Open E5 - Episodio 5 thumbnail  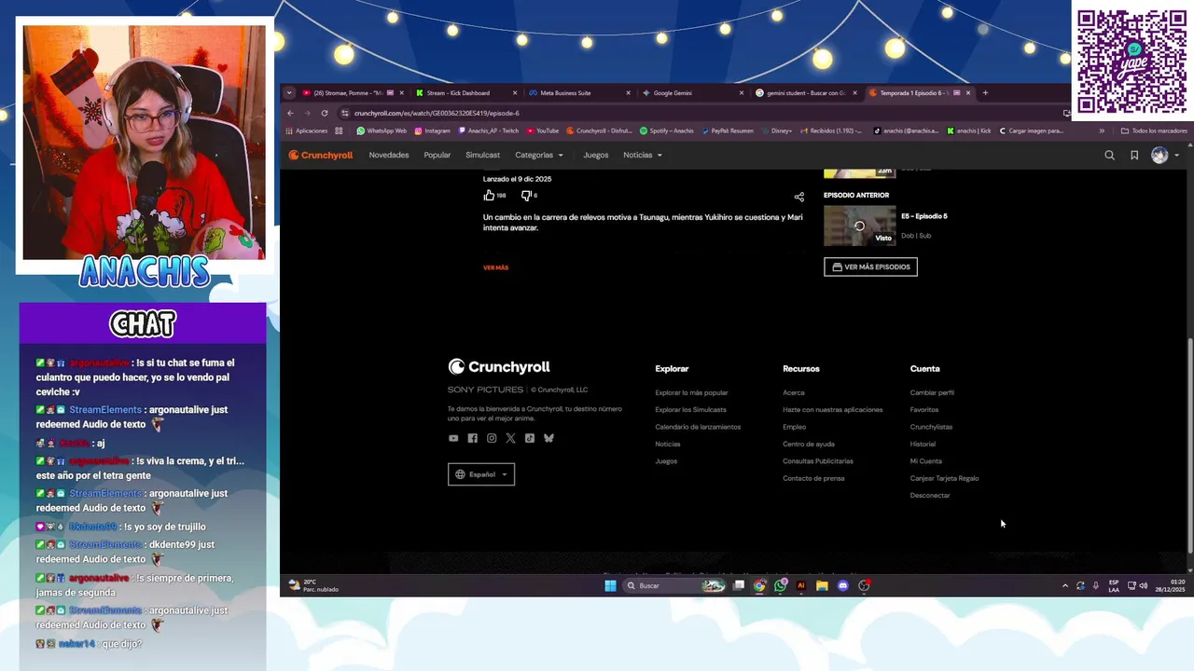click(x=859, y=226)
